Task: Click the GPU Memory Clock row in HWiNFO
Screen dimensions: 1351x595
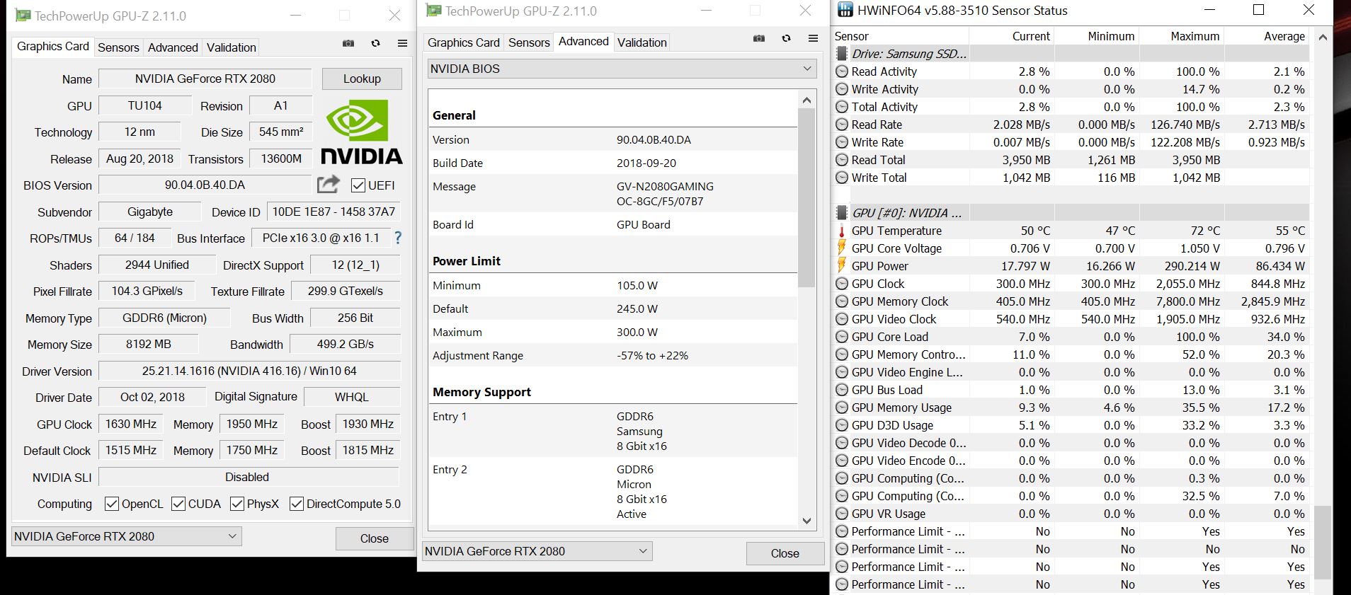Action: (1071, 301)
